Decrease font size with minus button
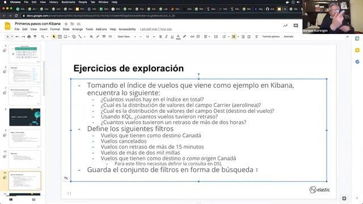Viewport: 363px width, 204px height. [141, 36]
